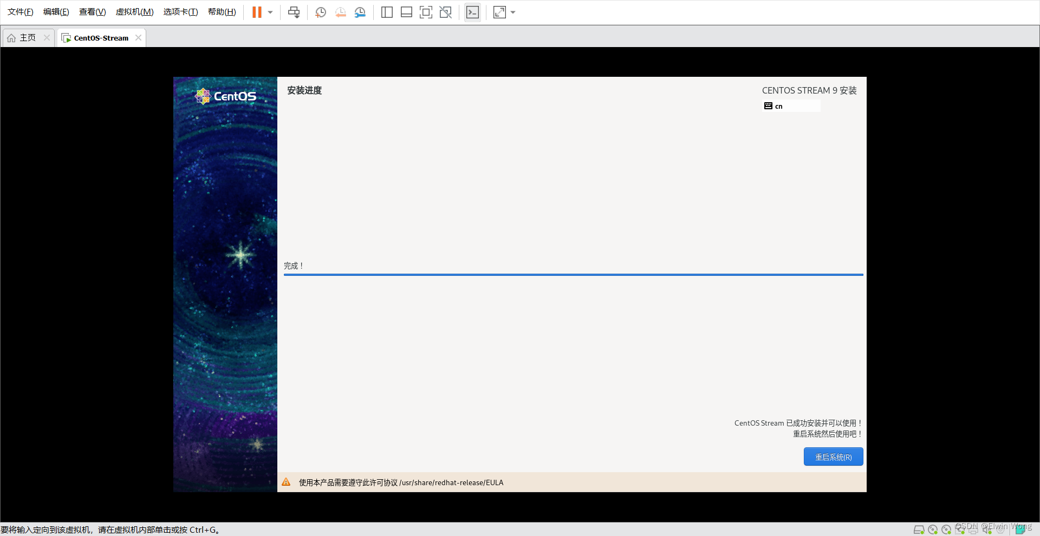Close the 主页 tab

(47, 38)
